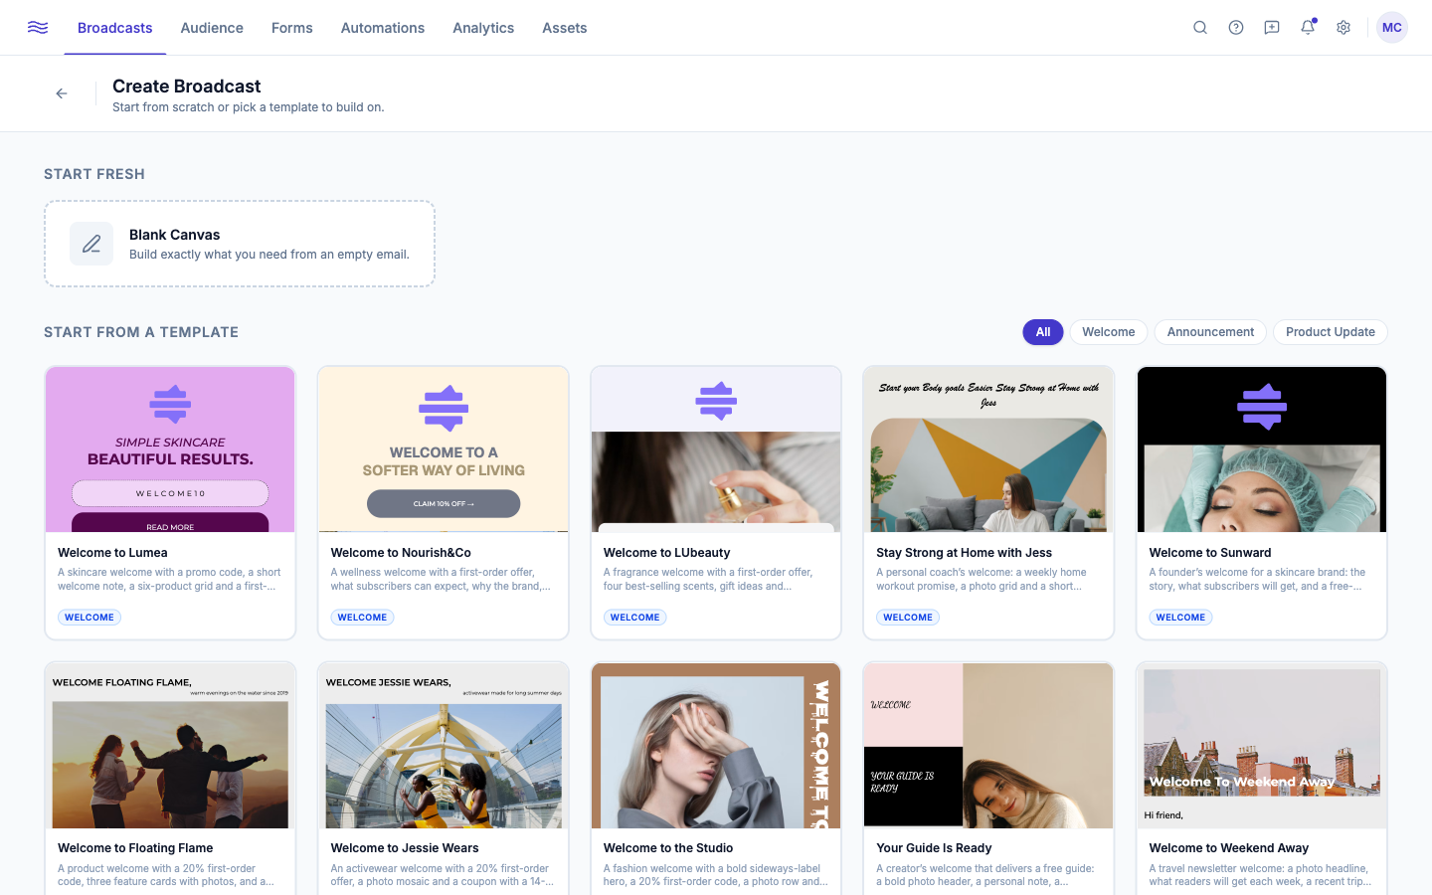
Task: Click the Welcome to Floating Flame title
Action: point(135,848)
